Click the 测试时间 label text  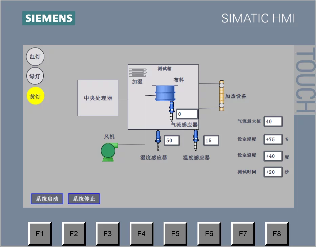[x=247, y=172]
